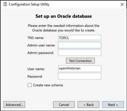Open the Advanced... settings

14,105
